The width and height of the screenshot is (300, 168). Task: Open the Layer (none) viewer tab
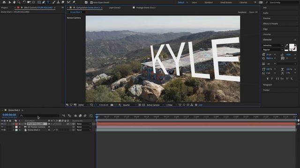coord(114,7)
